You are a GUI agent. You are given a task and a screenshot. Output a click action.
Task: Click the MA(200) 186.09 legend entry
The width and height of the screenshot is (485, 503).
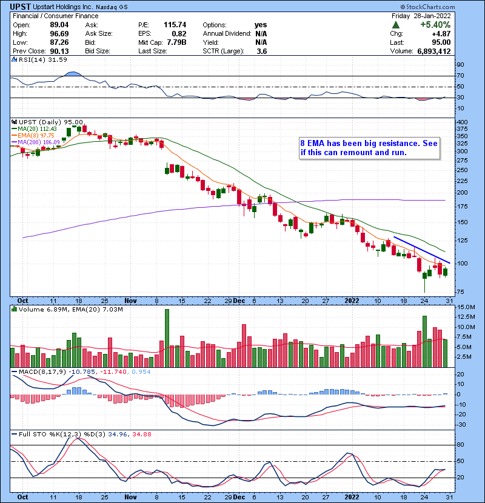pos(36,142)
